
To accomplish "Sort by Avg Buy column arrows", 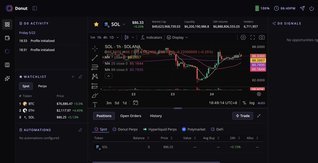I will 218,138.
